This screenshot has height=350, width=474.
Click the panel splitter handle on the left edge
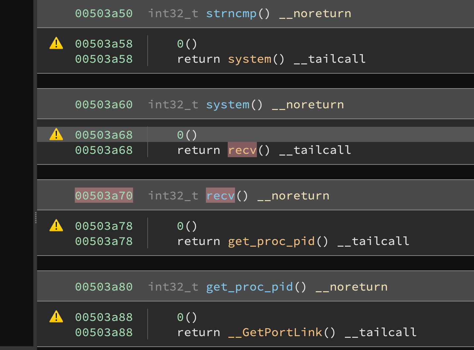tap(36, 218)
